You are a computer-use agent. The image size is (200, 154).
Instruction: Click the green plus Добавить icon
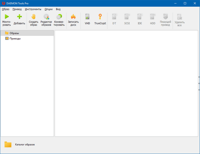tap(19, 17)
